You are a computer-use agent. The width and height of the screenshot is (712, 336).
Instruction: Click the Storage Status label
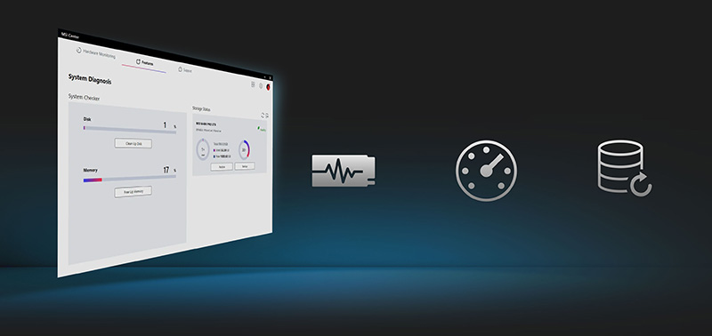click(x=201, y=108)
